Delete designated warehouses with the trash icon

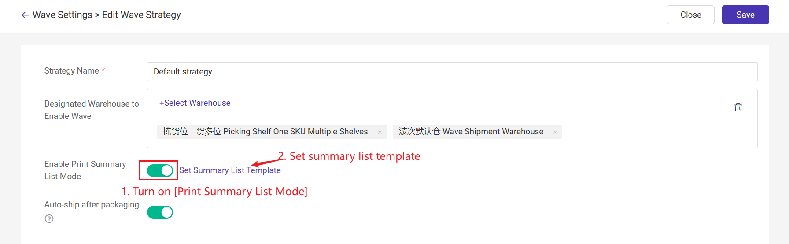point(738,107)
